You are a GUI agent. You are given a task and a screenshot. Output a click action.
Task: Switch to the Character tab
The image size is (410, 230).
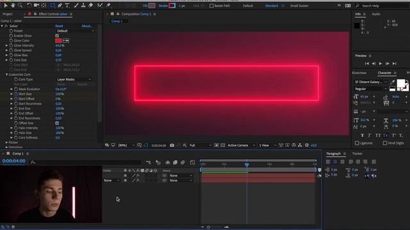coord(384,73)
